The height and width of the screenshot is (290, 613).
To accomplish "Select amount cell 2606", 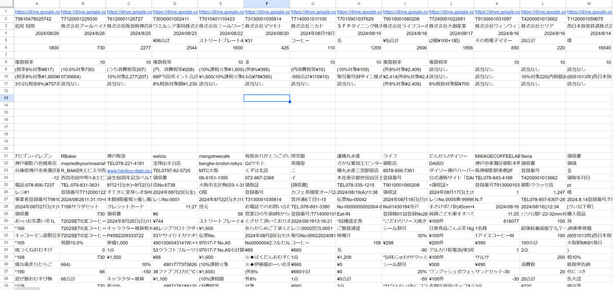I will point(405,47).
